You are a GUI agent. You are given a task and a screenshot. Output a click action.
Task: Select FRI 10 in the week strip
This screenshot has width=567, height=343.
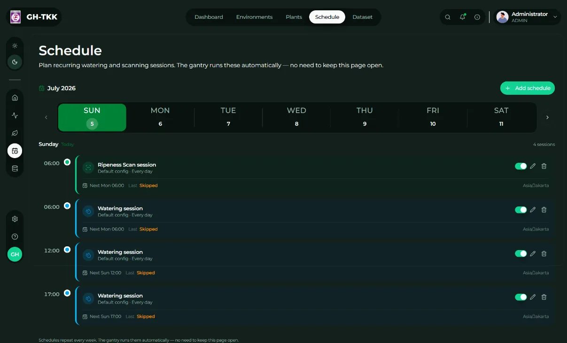coord(433,117)
